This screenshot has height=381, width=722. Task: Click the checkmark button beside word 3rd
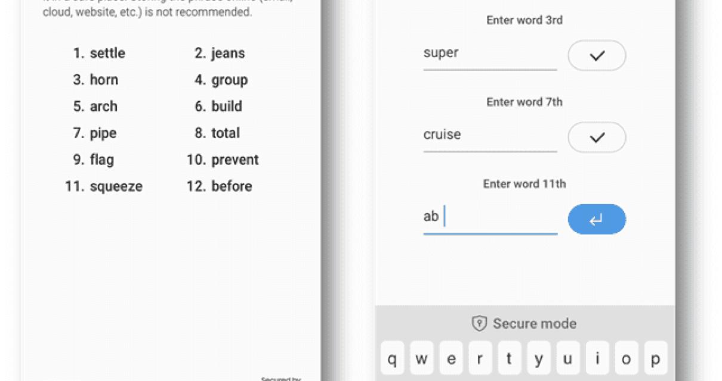(x=597, y=55)
